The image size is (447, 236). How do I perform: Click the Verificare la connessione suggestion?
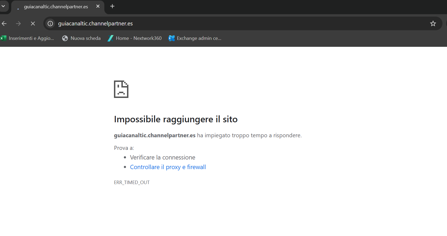(162, 157)
